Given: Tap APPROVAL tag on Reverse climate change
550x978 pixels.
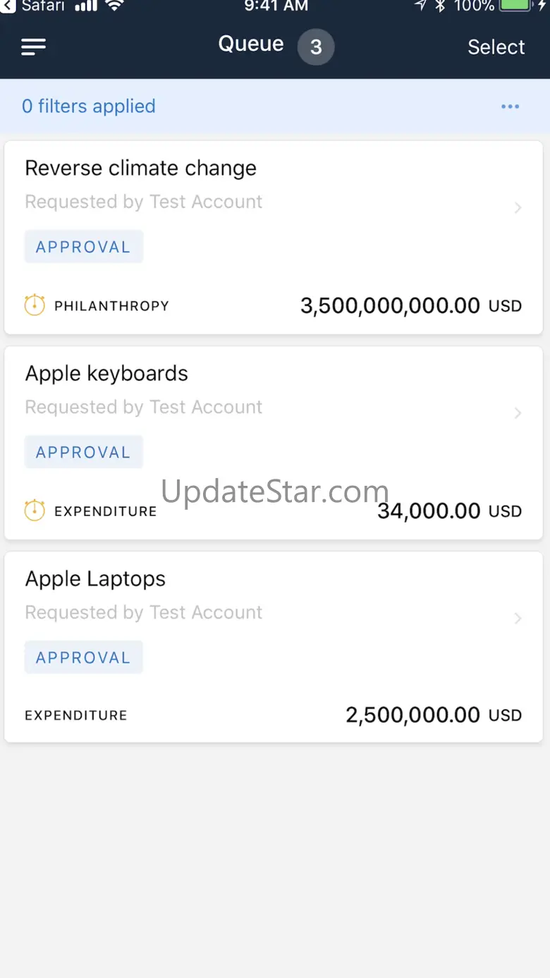Looking at the screenshot, I should 83,247.
